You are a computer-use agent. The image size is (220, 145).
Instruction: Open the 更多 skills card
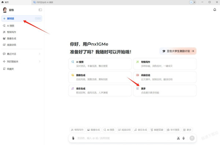(165, 90)
